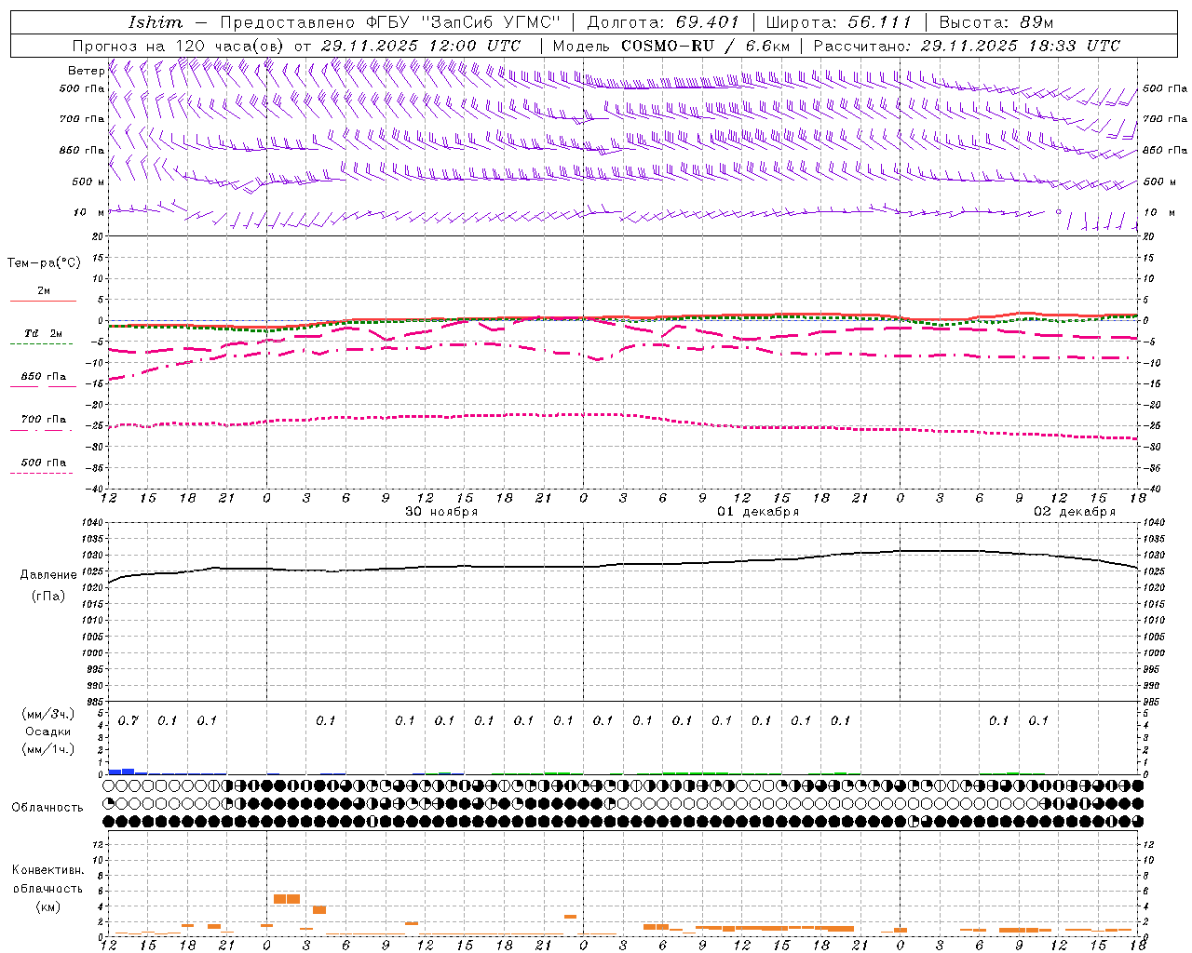This screenshot has height=953, width=1192.
Task: Click the model name "COSMO-RU / 6.6км"
Action: [x=705, y=46]
